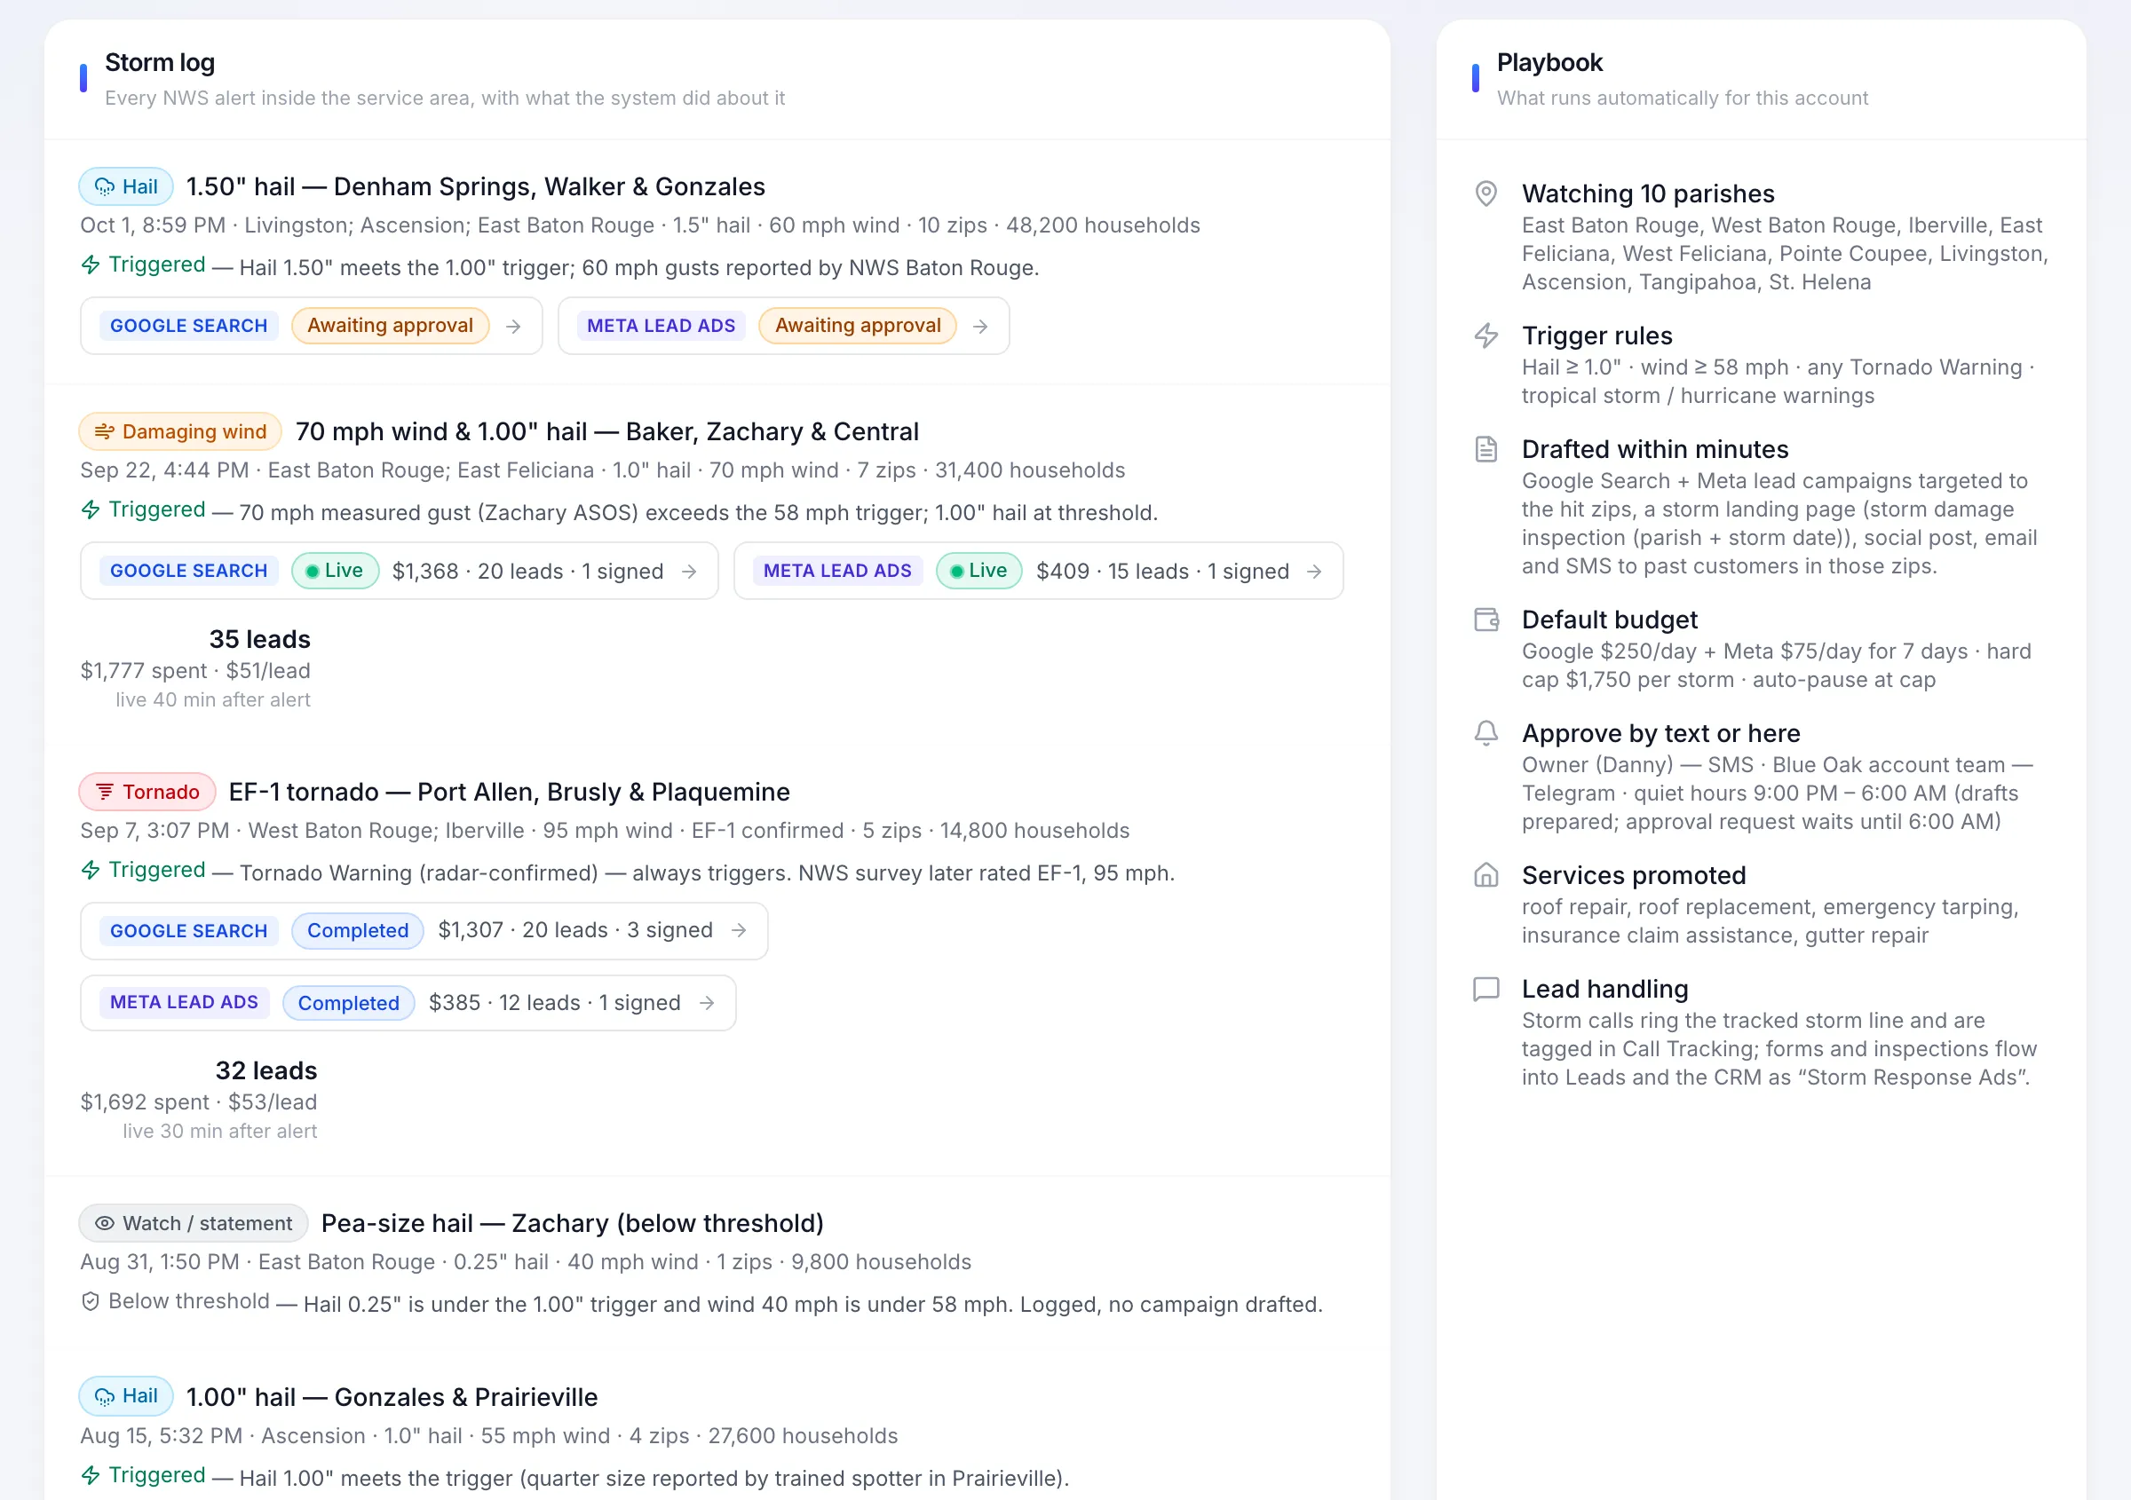Image resolution: width=2131 pixels, height=1500 pixels.
Task: Click the Damaging wind tag
Action: click(180, 431)
